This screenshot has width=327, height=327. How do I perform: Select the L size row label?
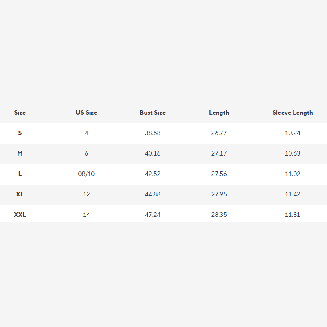pyautogui.click(x=20, y=174)
